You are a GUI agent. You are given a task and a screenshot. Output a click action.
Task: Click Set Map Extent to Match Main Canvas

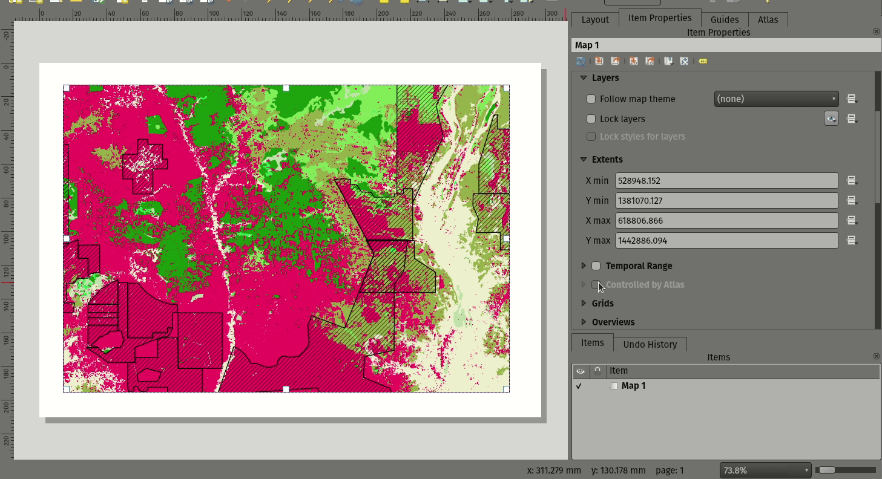[599, 61]
